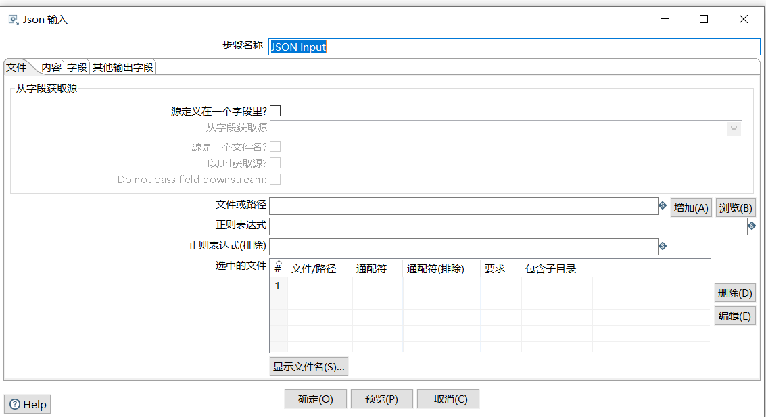
Task: Cancel with the 取消(C) button
Action: [x=448, y=399]
